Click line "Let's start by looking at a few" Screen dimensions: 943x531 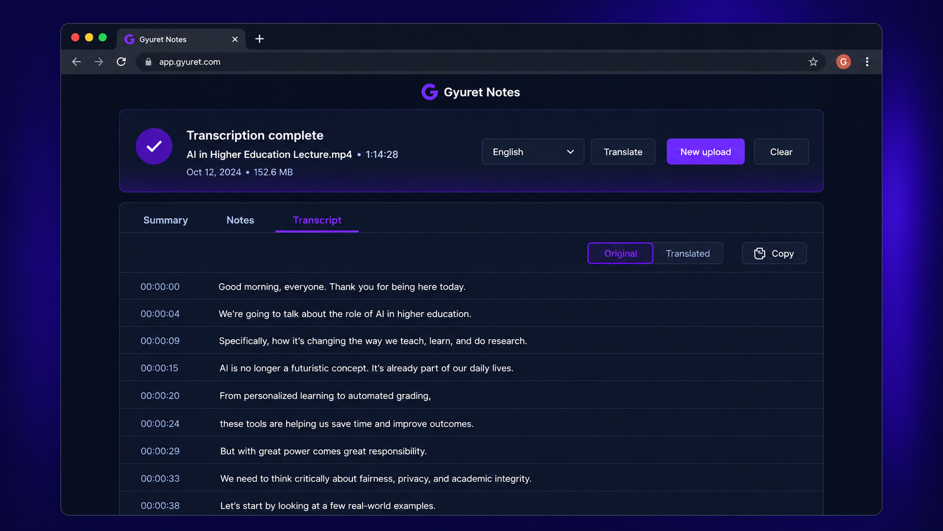[x=328, y=506]
